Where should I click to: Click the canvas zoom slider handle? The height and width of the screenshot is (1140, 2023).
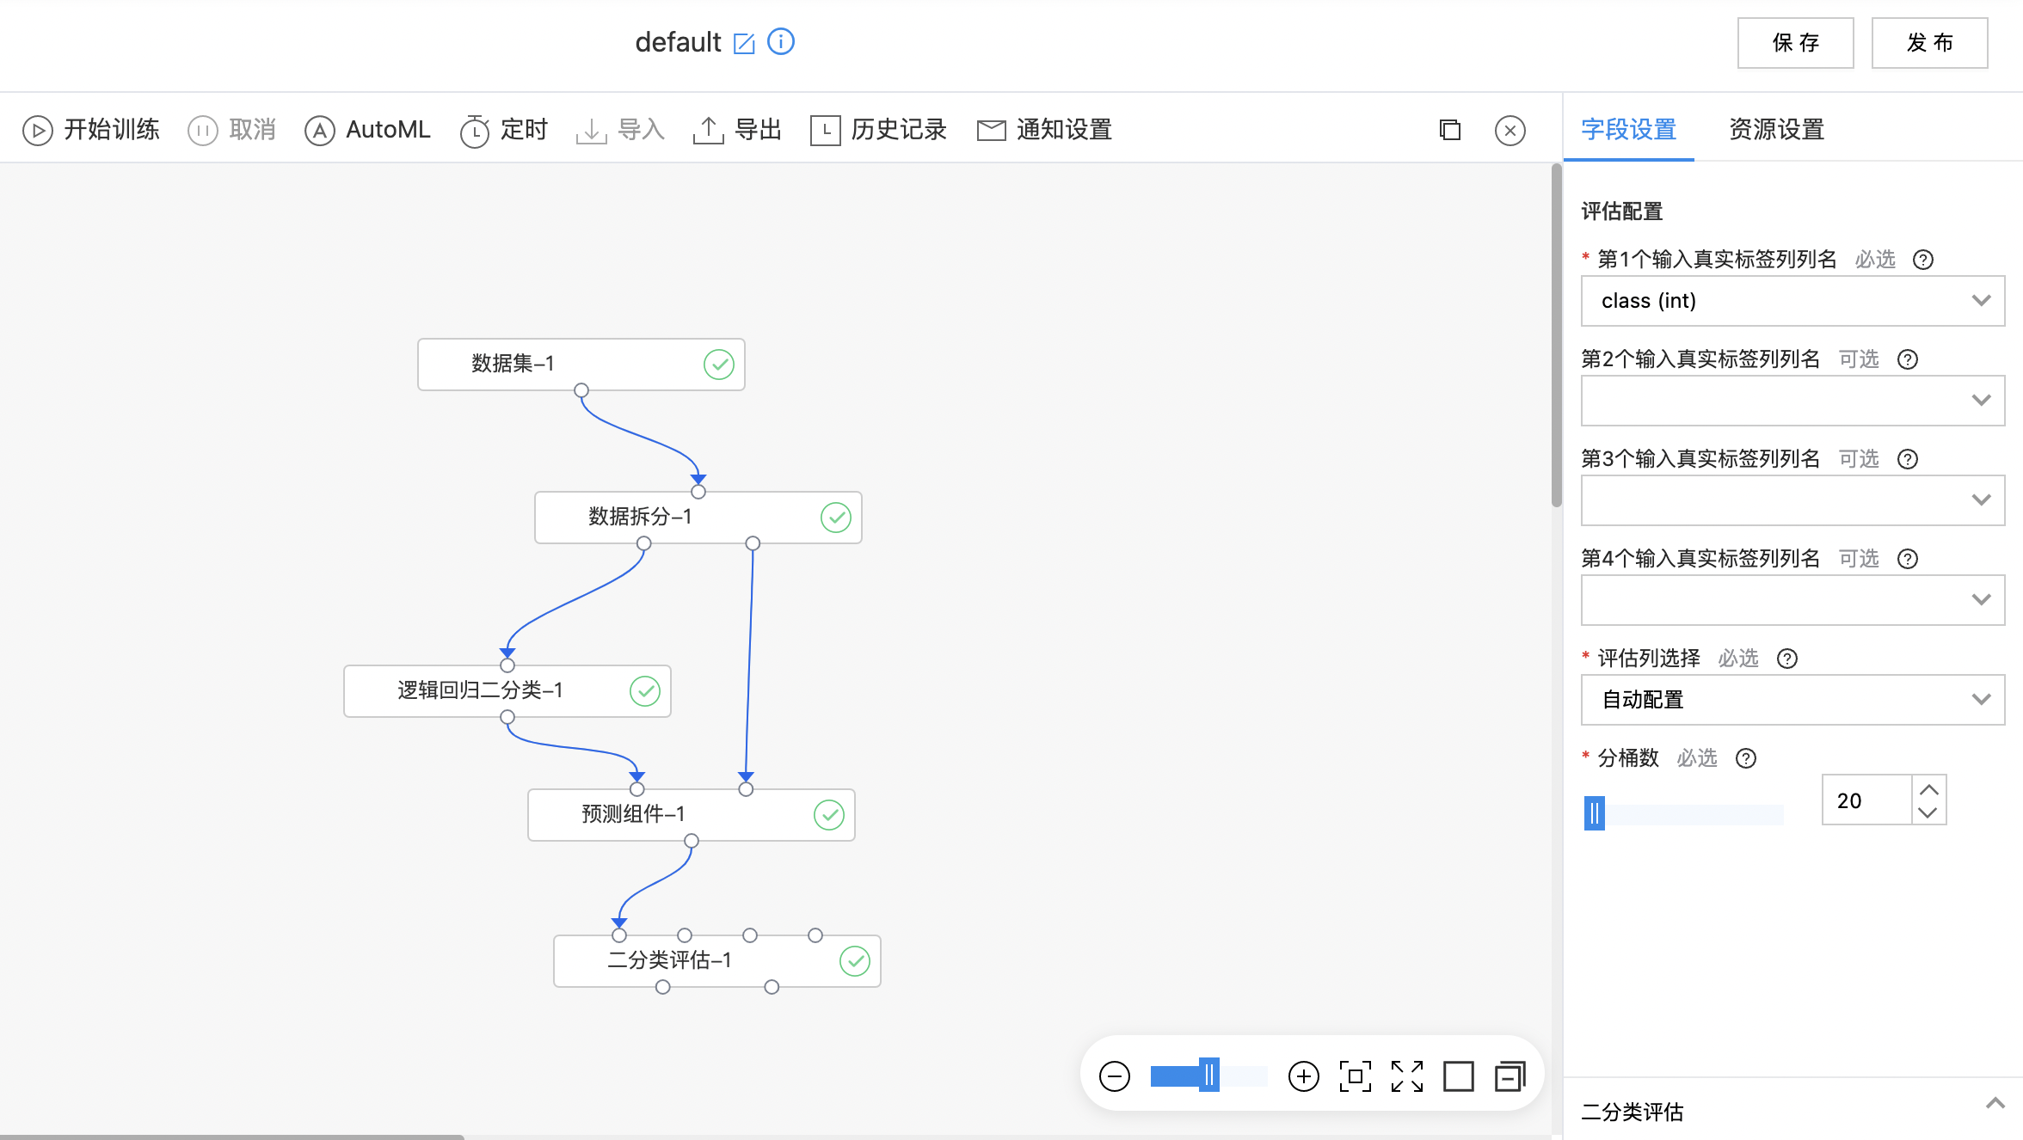[1209, 1076]
